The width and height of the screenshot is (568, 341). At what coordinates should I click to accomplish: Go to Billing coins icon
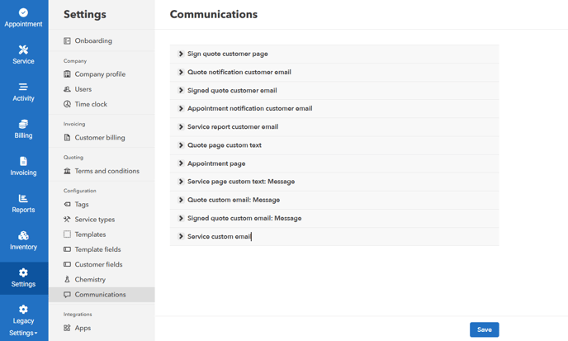pyautogui.click(x=23, y=124)
